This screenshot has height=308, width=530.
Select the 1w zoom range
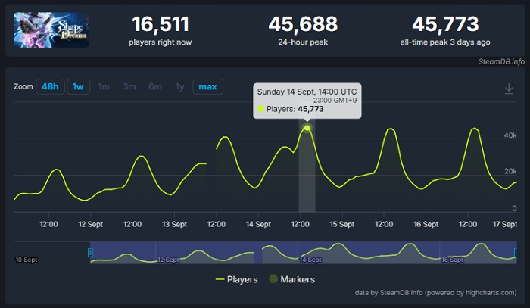77,86
